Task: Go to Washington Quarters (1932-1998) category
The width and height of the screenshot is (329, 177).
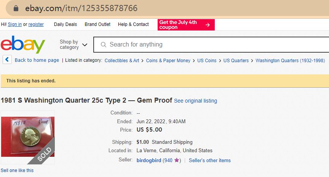Action: (x=290, y=60)
